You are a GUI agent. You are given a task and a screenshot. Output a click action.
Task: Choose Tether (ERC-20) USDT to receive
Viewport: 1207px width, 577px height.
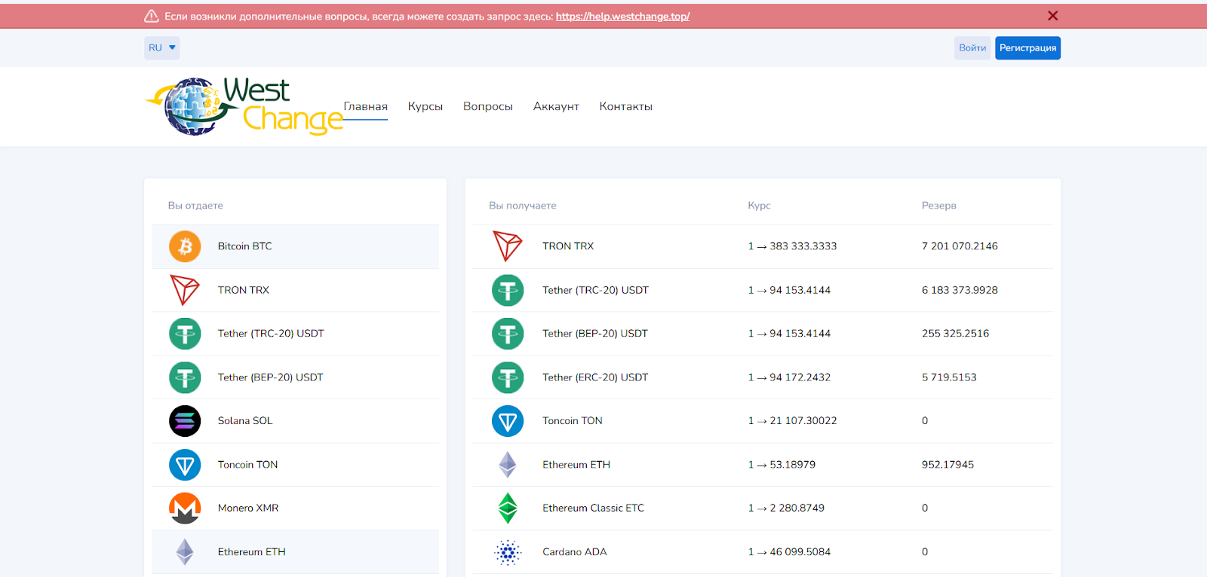tap(763, 377)
